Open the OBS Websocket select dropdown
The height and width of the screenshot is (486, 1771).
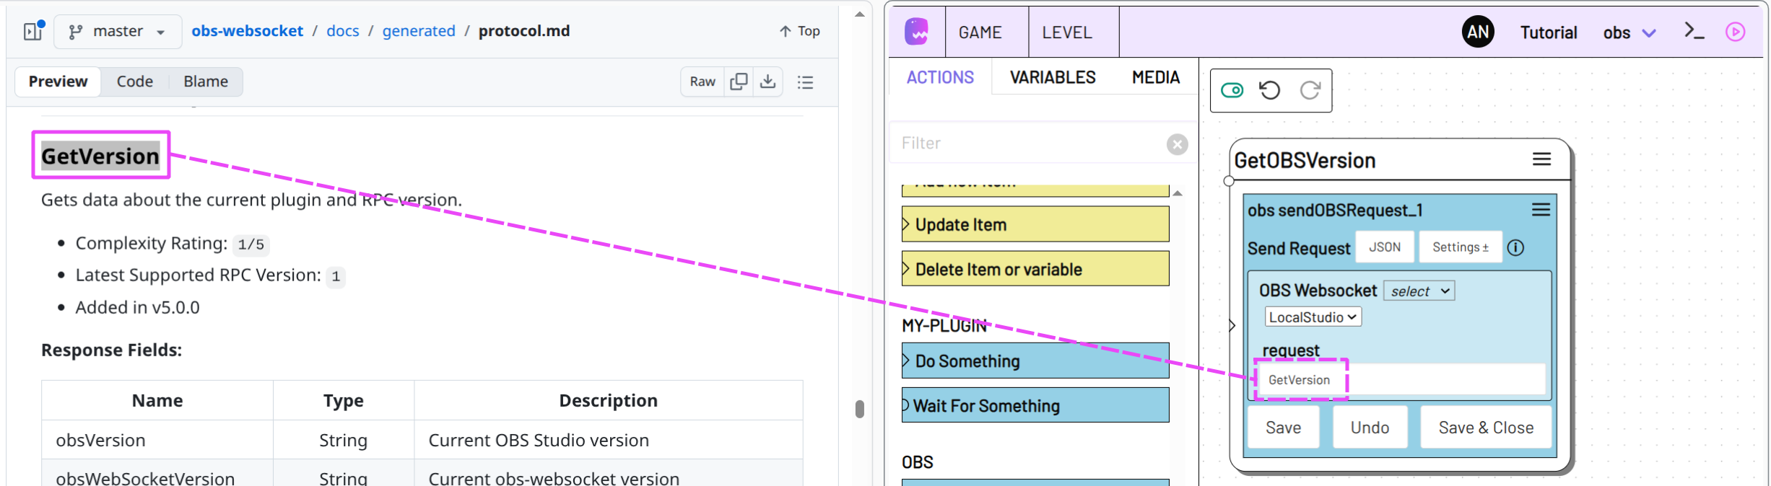(1419, 291)
